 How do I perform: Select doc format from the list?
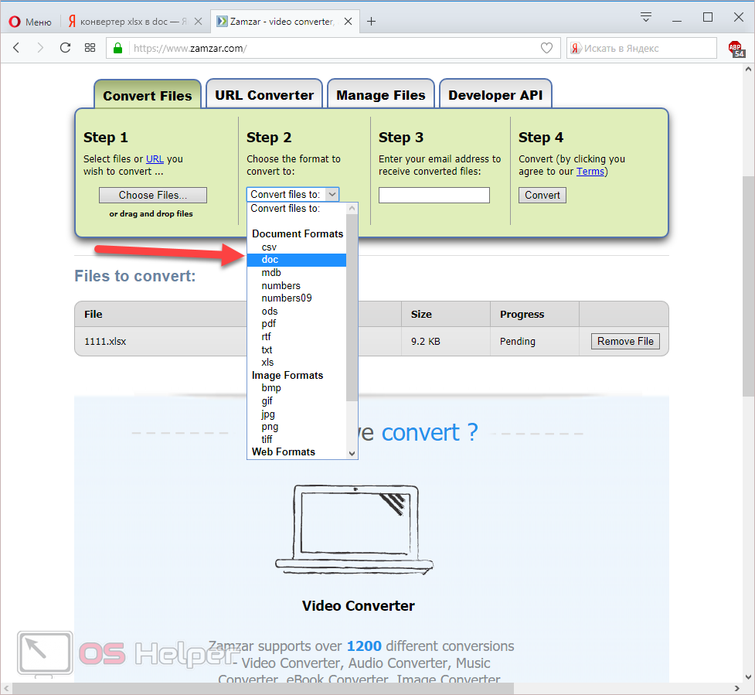270,260
